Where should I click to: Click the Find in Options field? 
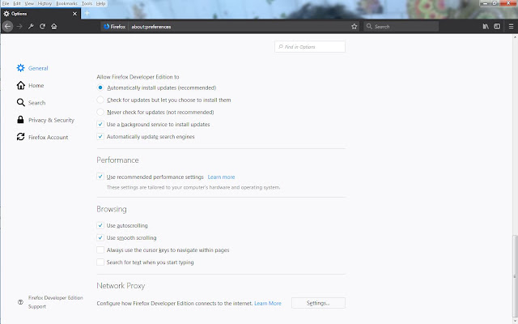point(310,47)
